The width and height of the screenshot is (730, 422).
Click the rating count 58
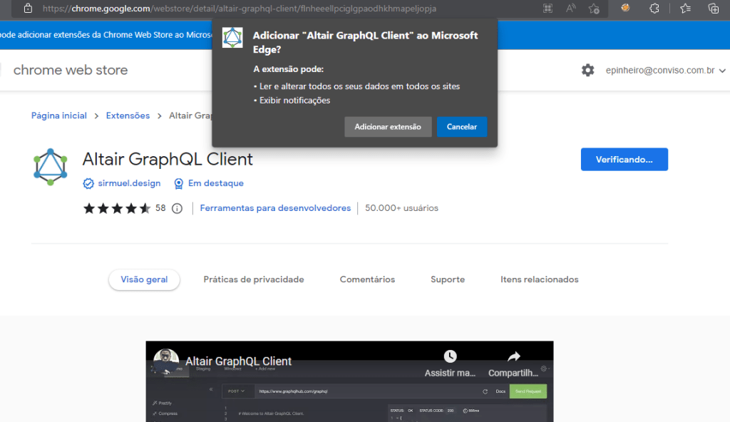pyautogui.click(x=160, y=208)
